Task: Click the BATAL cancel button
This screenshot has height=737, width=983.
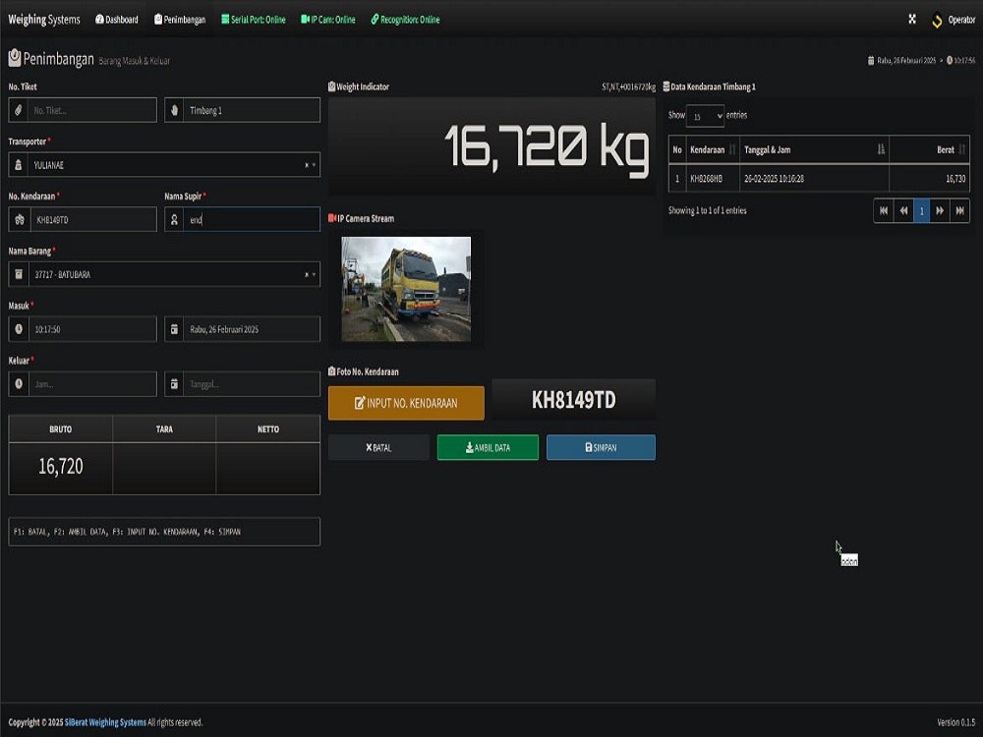Action: click(378, 447)
